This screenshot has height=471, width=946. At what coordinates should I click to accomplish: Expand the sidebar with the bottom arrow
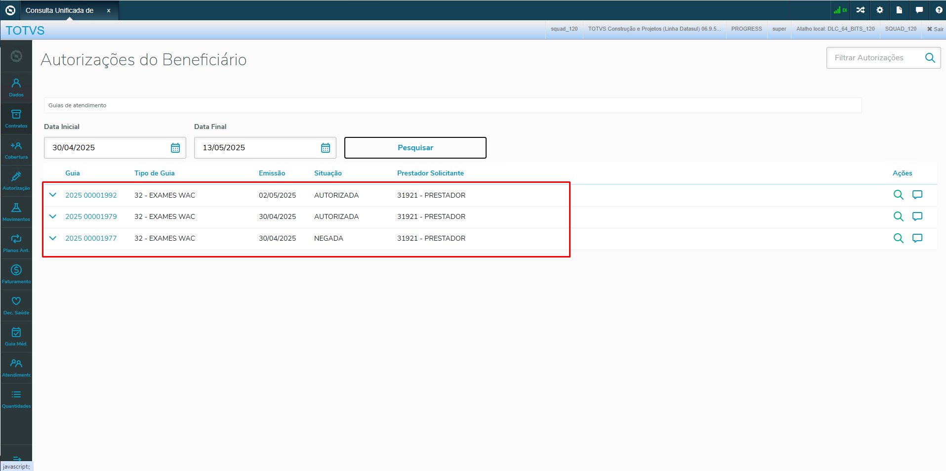click(x=17, y=459)
